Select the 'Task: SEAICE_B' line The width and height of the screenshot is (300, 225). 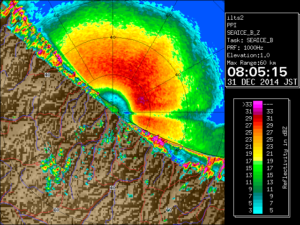[250, 40]
